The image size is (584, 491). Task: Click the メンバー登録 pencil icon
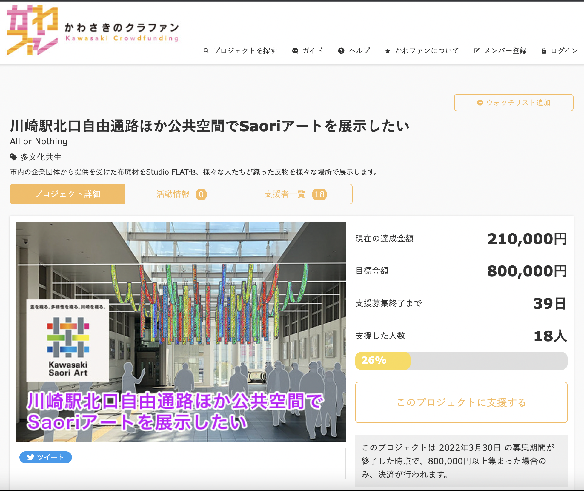477,51
